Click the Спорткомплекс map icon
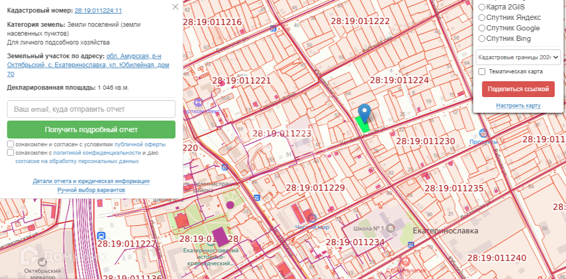Screen dimensions: 566x279 pos(198,103)
